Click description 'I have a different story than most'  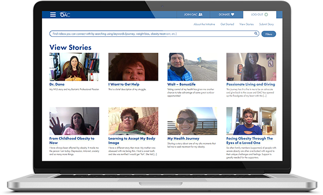133,151
